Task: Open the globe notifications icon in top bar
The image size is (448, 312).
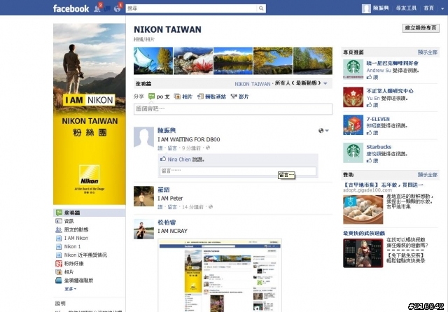Action: point(117,8)
